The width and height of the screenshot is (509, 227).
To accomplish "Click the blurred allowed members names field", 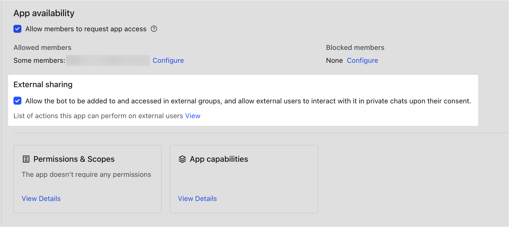I will [x=108, y=61].
